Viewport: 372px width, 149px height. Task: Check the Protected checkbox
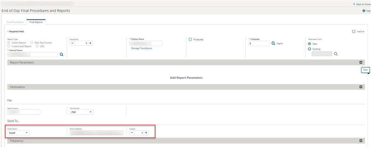pyautogui.click(x=190, y=39)
